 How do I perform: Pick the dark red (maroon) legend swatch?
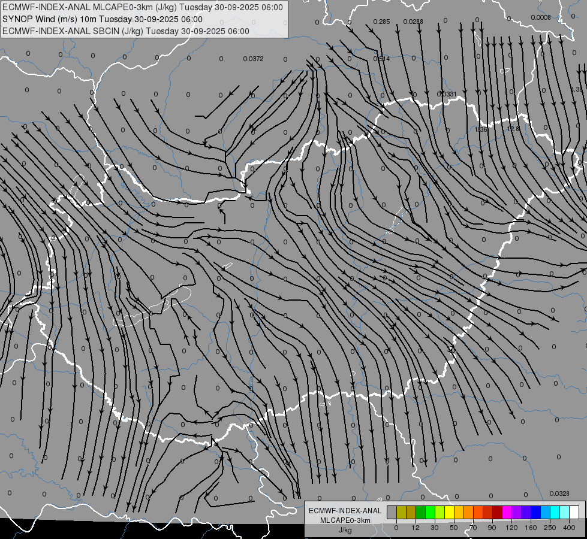[497, 512]
